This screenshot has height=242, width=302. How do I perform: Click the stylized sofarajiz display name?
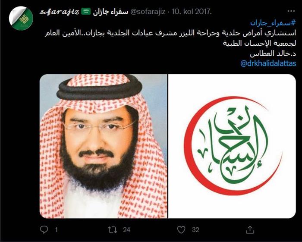pyautogui.click(x=60, y=12)
